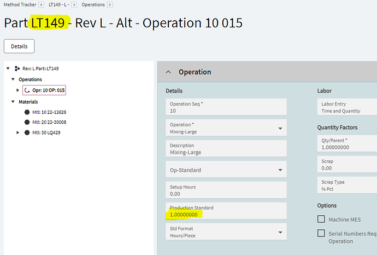
Task: Collapse the Materials tree group
Action: click(13, 102)
